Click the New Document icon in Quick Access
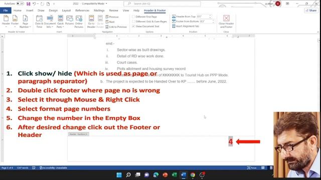This screenshot has height=180, width=321. click(x=48, y=3)
